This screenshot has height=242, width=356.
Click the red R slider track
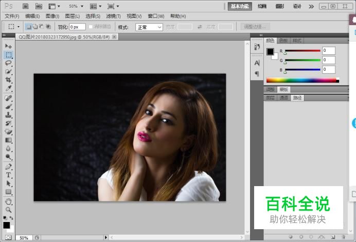tap(302, 51)
